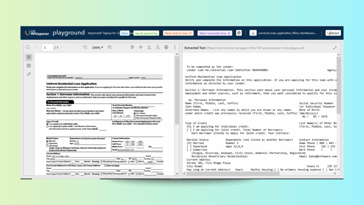
Task: Select the layout_preserving mode tag
Action: (x=146, y=33)
